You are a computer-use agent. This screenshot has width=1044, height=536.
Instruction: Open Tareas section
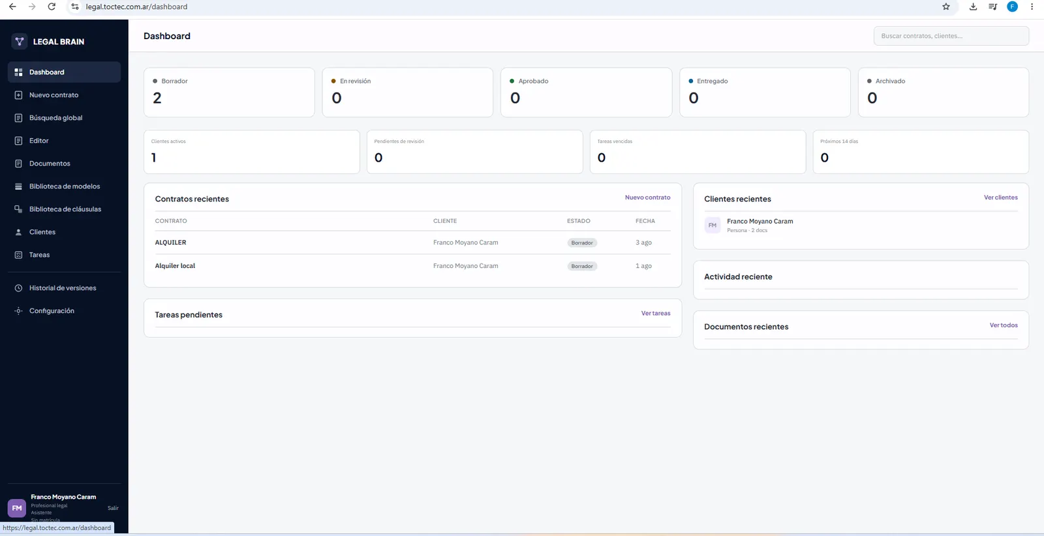pyautogui.click(x=64, y=255)
